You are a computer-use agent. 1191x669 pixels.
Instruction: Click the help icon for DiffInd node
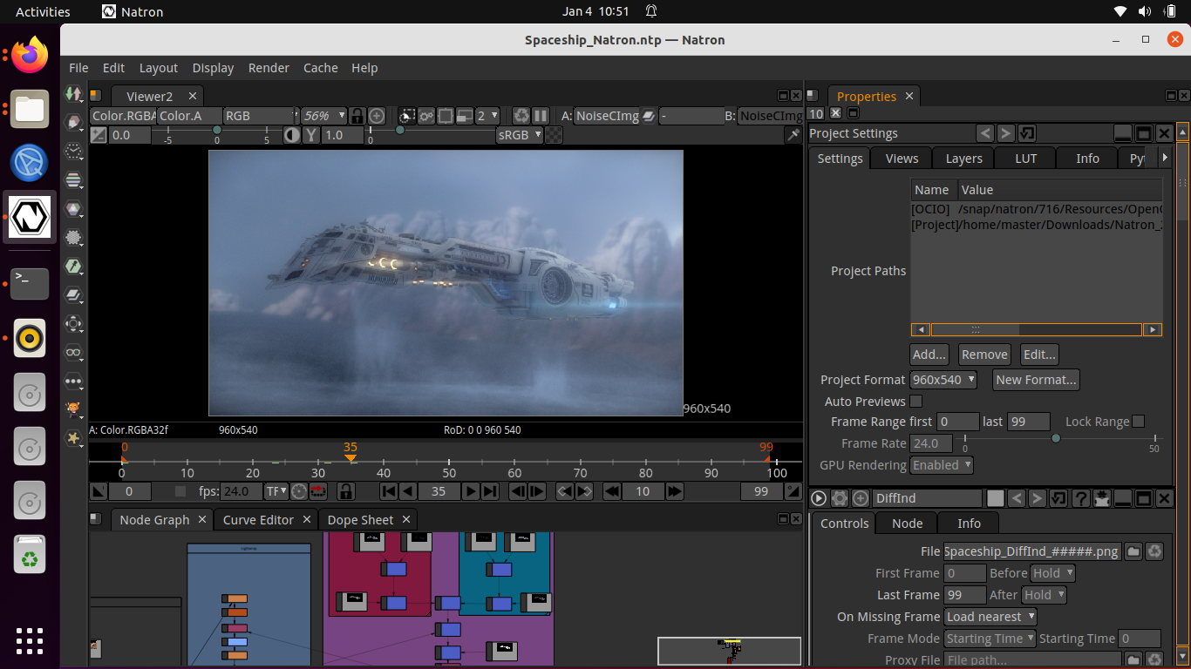(x=1079, y=498)
